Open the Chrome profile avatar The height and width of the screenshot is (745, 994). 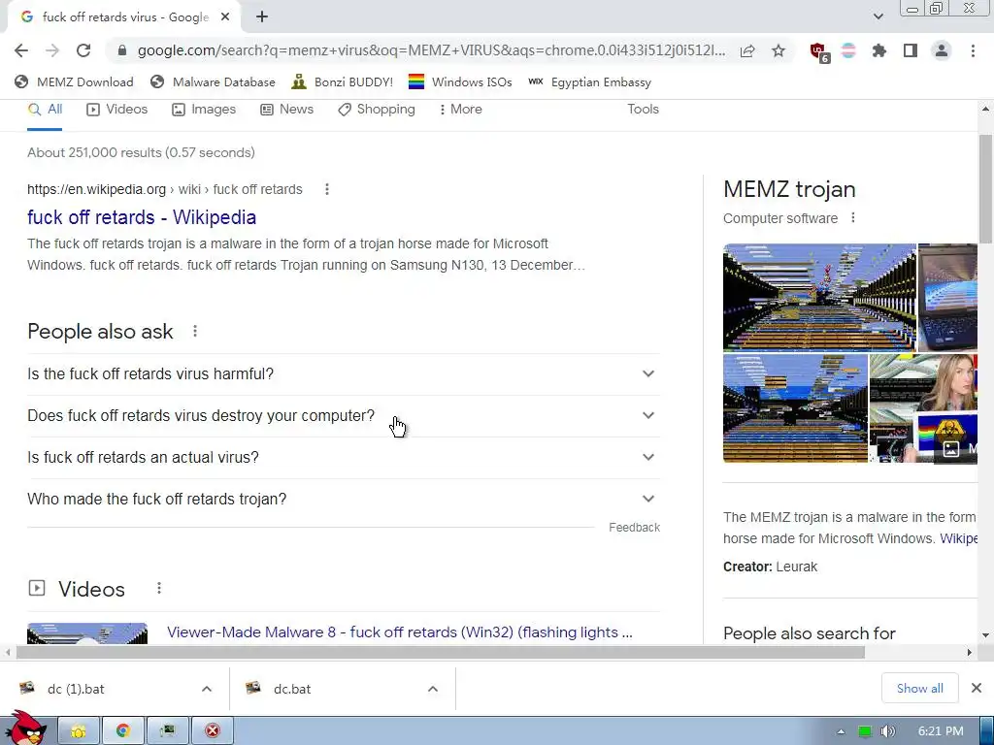[942, 50]
